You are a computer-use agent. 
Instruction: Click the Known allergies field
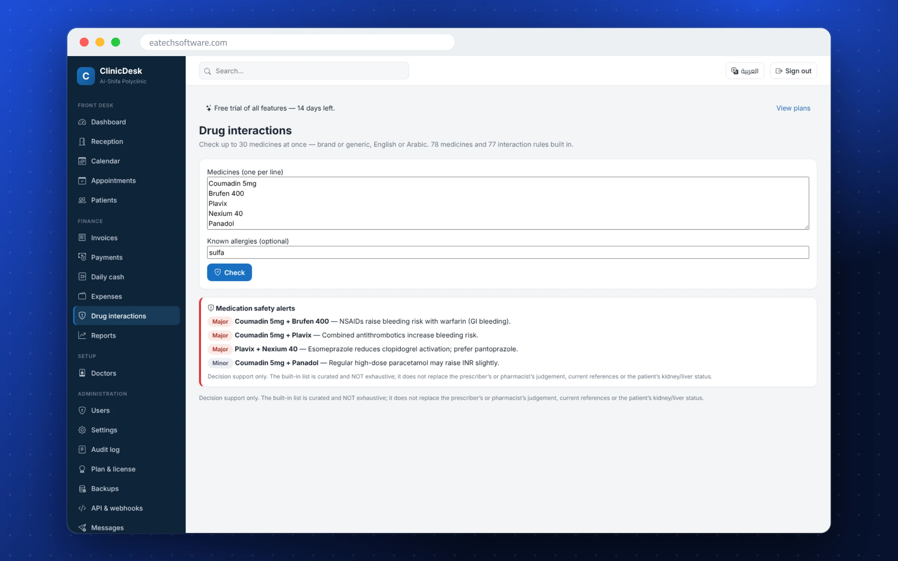point(508,252)
